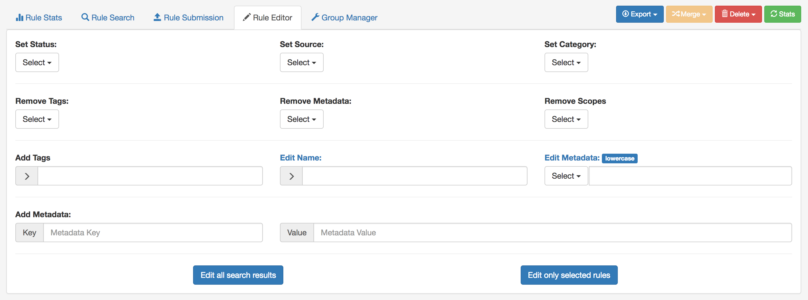
Task: Click the chevron icon beside Edit Name
Action: 291,176
